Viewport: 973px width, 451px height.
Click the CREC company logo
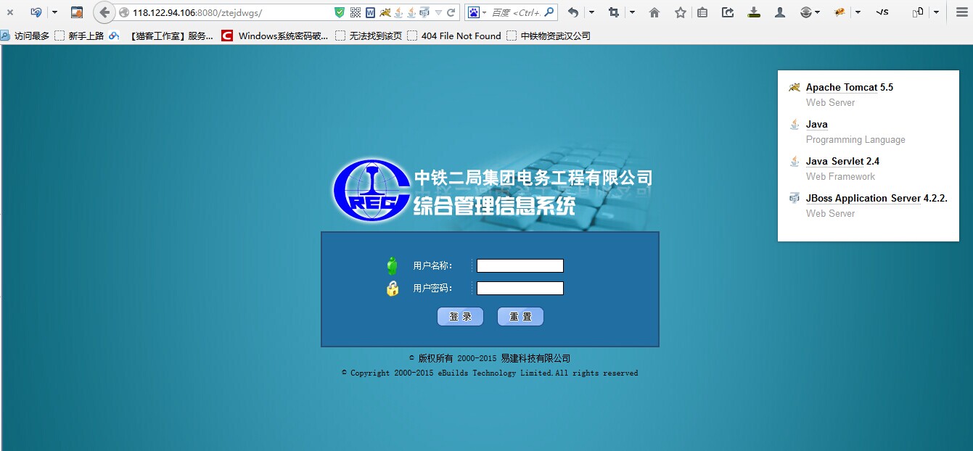tap(371, 191)
